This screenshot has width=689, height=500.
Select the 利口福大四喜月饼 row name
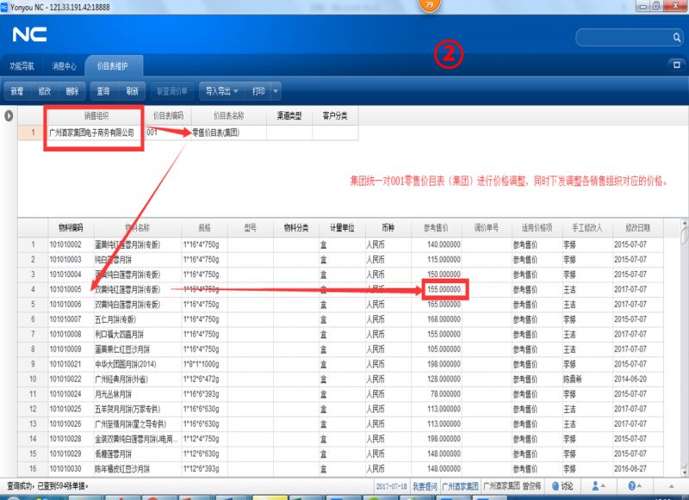pos(138,334)
